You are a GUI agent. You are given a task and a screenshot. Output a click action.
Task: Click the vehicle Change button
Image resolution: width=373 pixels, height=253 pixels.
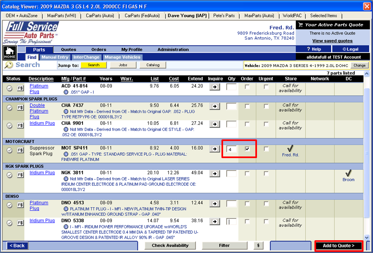pyautogui.click(x=359, y=65)
